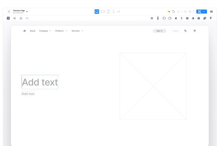This screenshot has width=224, height=146.
Task: Expand the blue tools button chevron
Action: (x=204, y=11)
